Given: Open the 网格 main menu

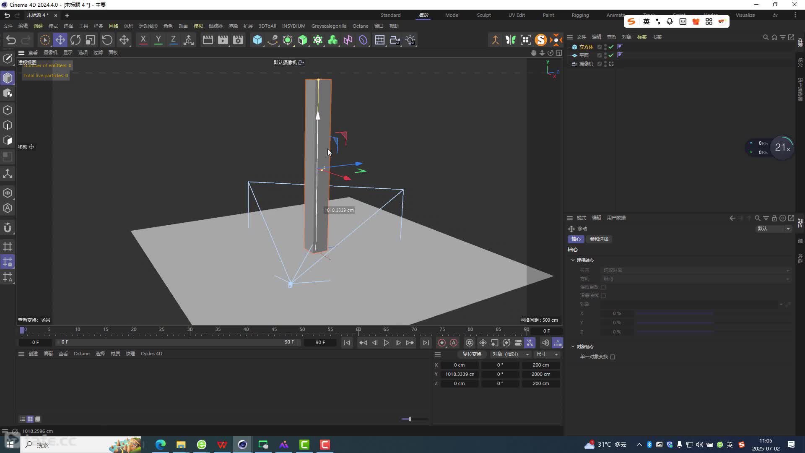Looking at the screenshot, I should tap(114, 26).
